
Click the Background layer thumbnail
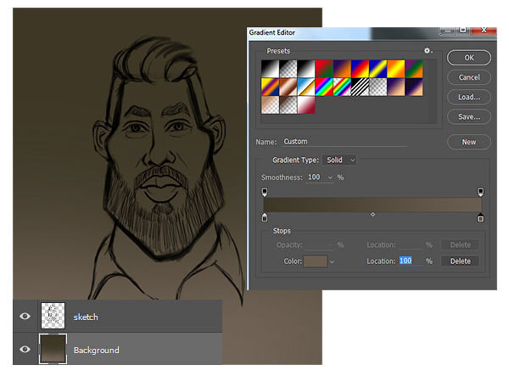pos(53,349)
